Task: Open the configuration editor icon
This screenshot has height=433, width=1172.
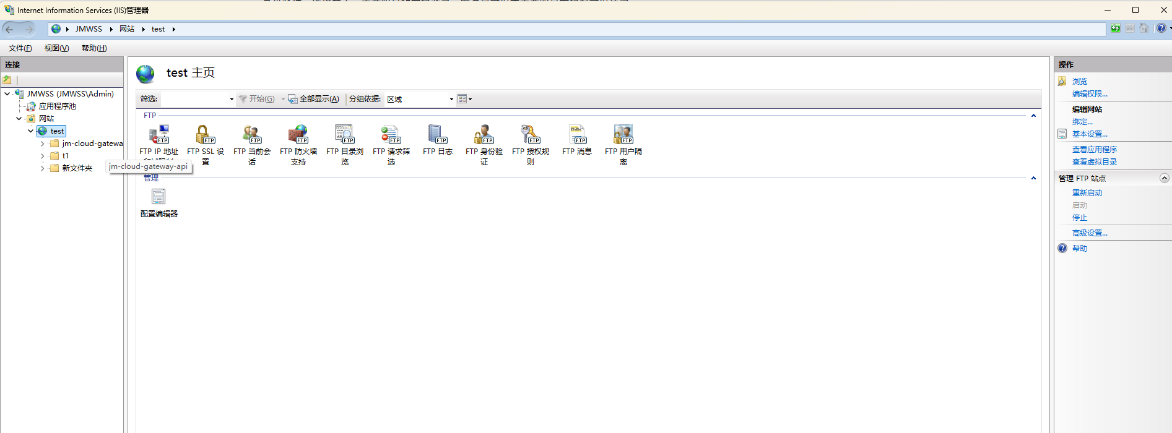Action: 158,198
